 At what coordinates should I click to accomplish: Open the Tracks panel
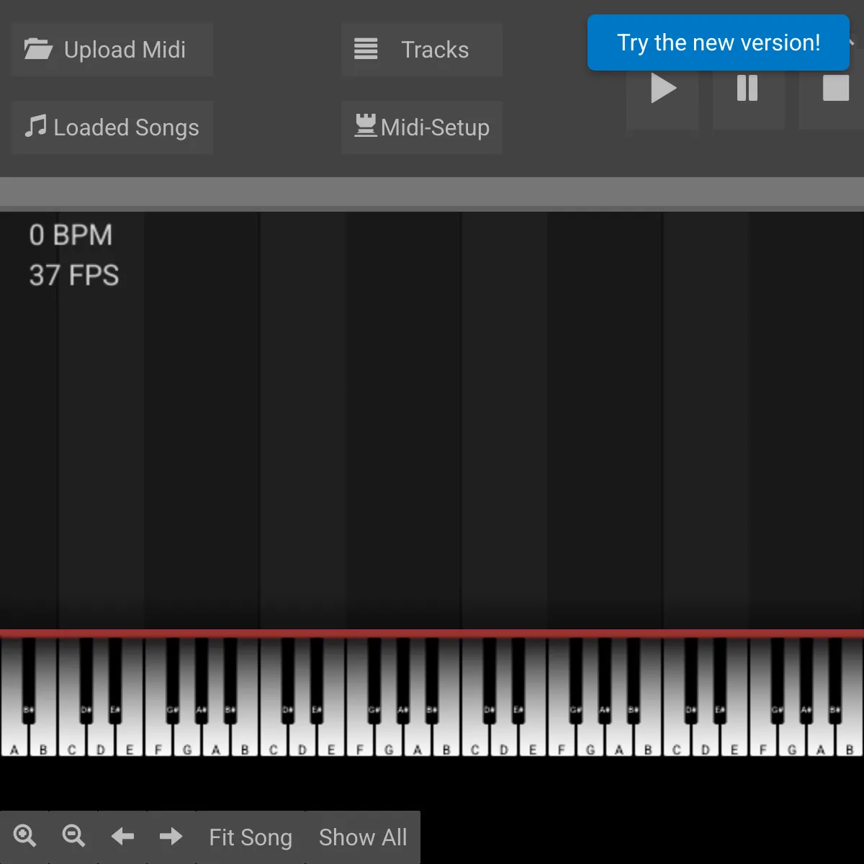click(422, 50)
